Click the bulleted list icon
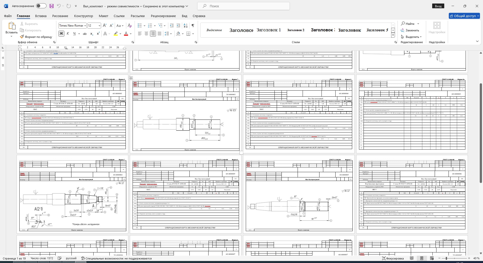Image resolution: width=483 pixels, height=263 pixels. [x=140, y=26]
